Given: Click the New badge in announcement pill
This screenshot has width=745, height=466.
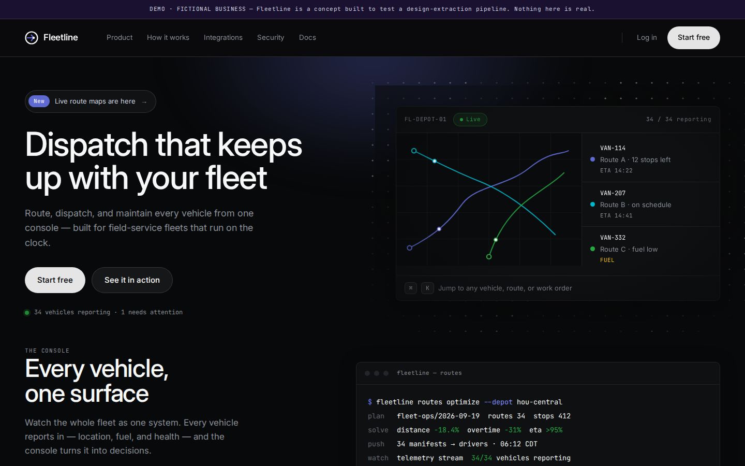Looking at the screenshot, I should click(x=39, y=101).
